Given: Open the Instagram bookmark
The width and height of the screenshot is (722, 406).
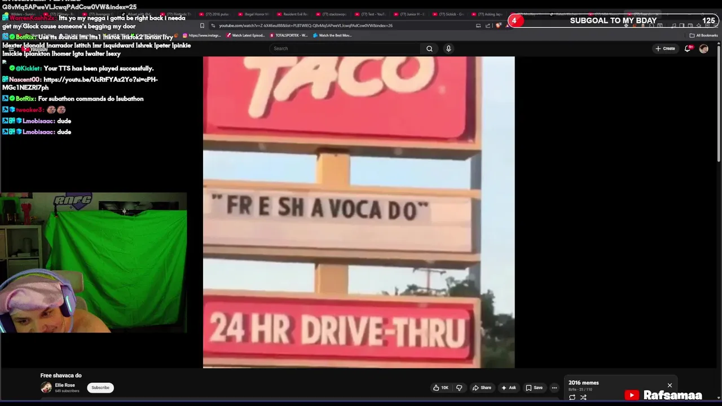Looking at the screenshot, I should click(x=201, y=35).
